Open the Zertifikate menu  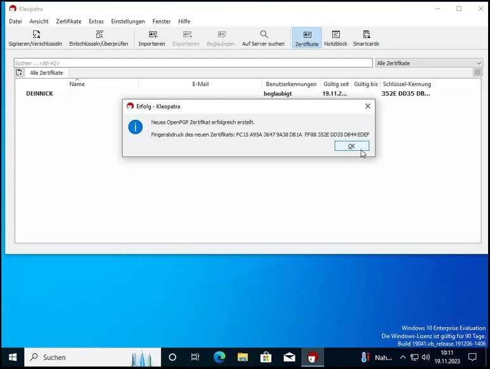pyautogui.click(x=68, y=22)
